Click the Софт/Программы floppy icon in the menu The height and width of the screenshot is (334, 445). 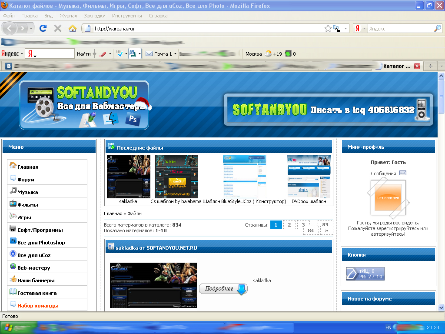(x=13, y=228)
